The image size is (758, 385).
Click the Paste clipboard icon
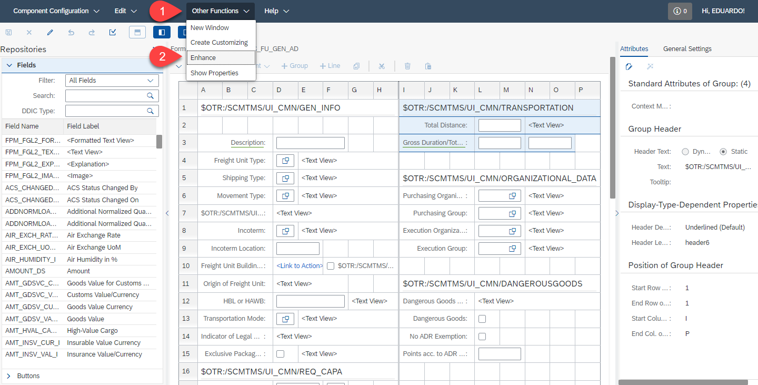(428, 66)
